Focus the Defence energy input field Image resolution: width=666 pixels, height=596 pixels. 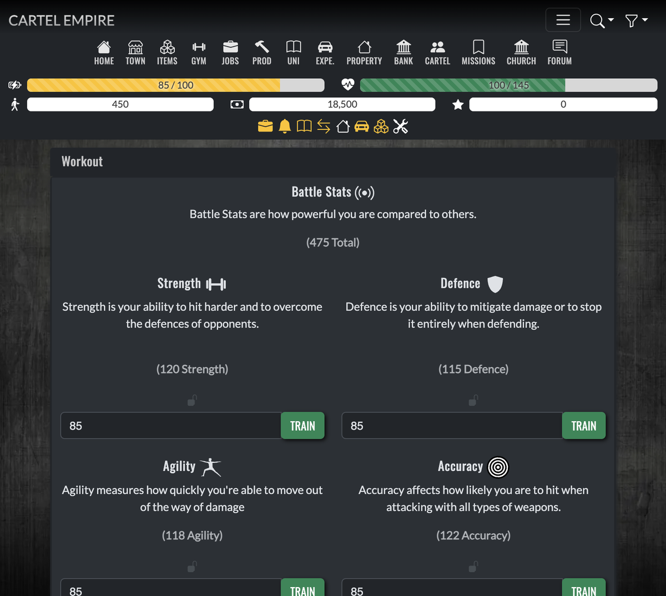click(x=452, y=426)
